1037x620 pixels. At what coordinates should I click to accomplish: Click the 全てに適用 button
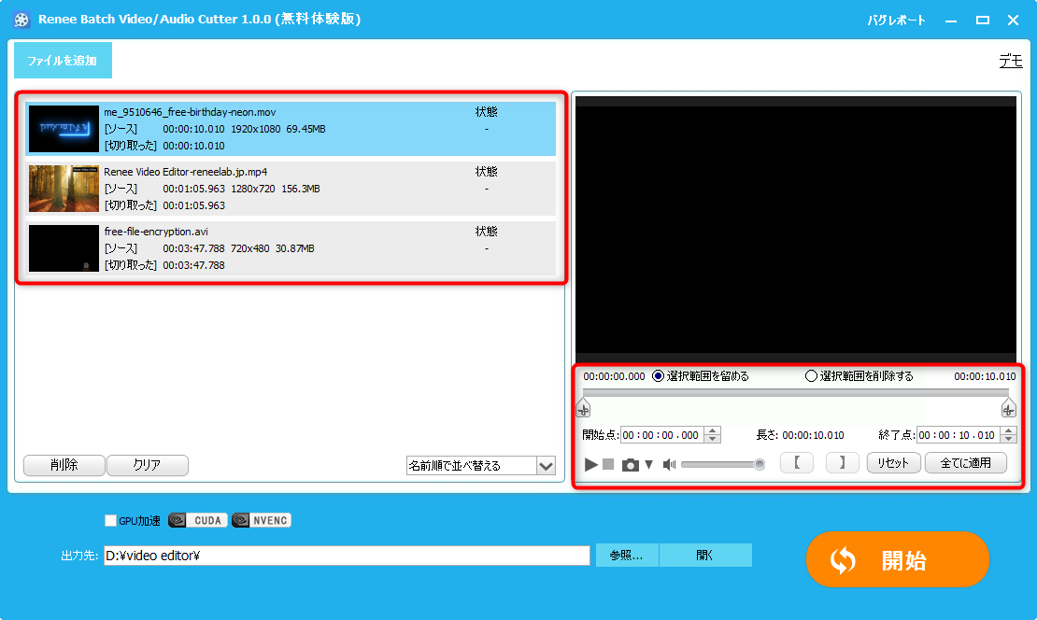[966, 463]
